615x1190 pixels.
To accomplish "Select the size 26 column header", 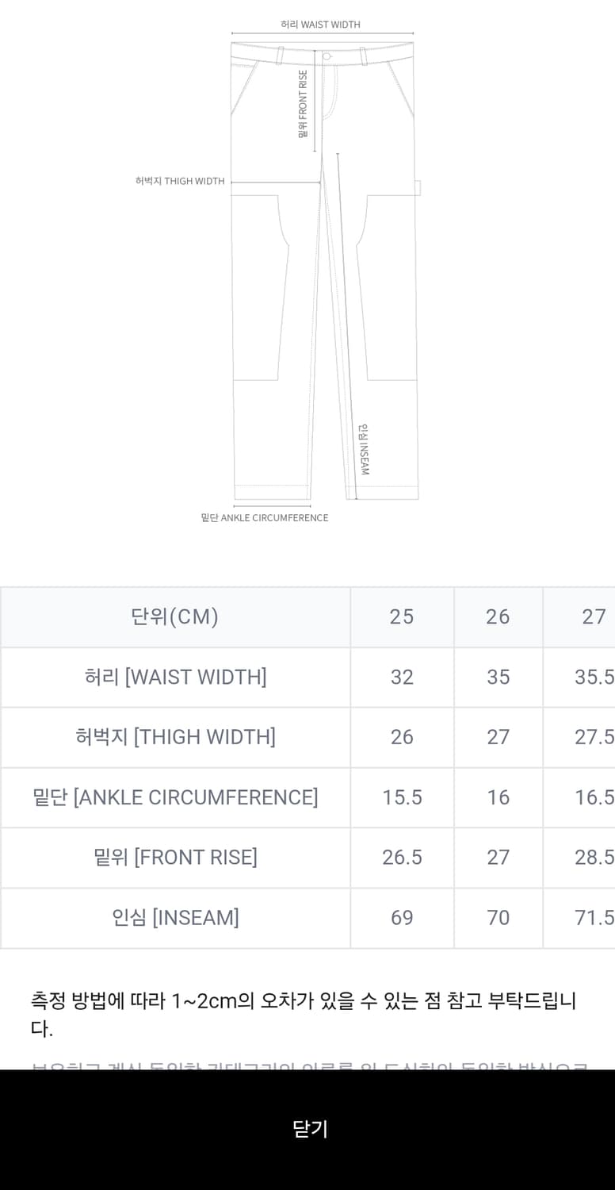I will pyautogui.click(x=498, y=617).
